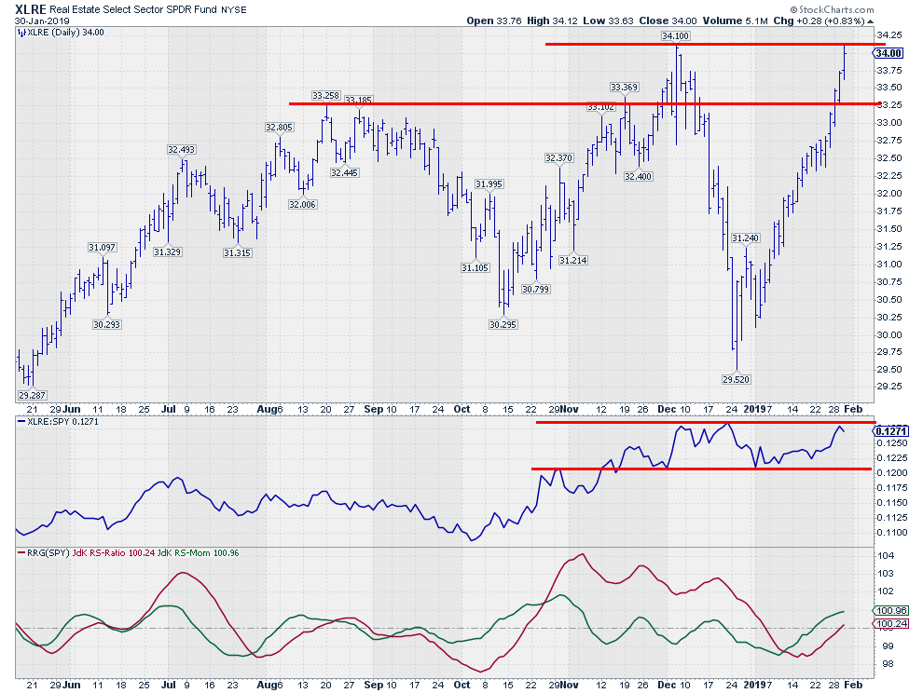Screen dimensions: 923x693
Task: Click the 31.240 price label
Action: pos(745,238)
